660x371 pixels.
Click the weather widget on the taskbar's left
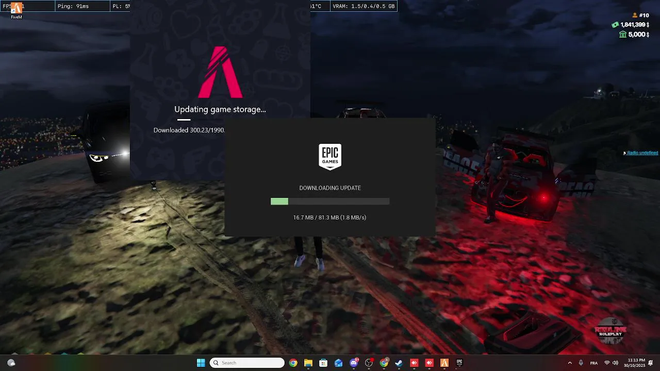coord(11,363)
